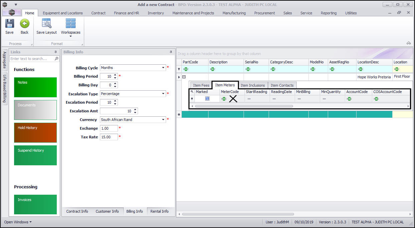This screenshot has width=415, height=228.
Task: Collapse the Hope Works Pretoria row
Action: point(184,77)
